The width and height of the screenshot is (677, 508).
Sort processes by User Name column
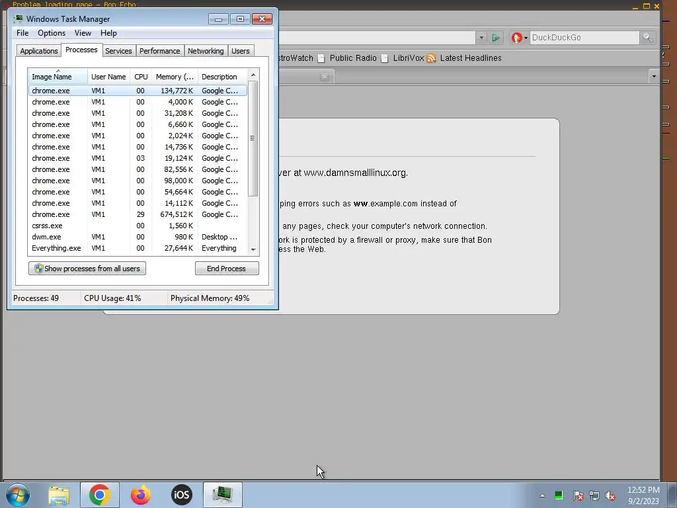(x=108, y=77)
